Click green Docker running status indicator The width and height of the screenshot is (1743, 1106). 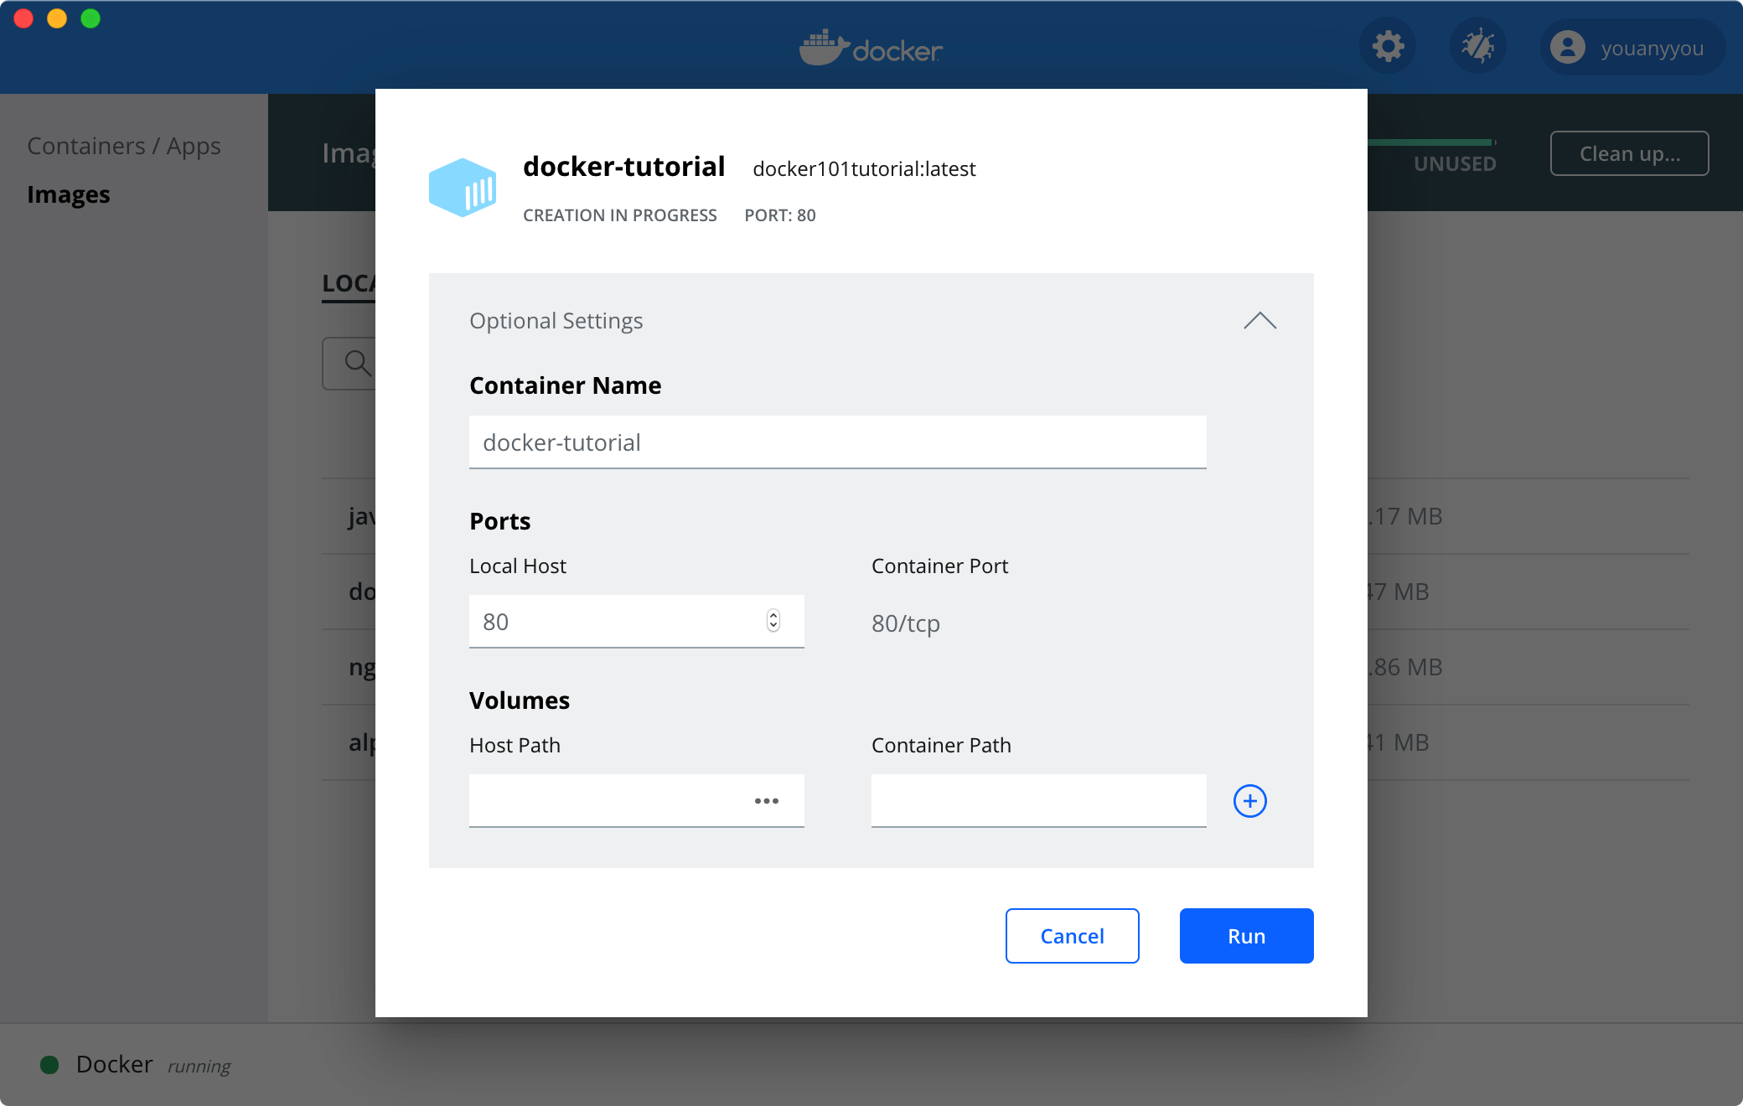49,1064
